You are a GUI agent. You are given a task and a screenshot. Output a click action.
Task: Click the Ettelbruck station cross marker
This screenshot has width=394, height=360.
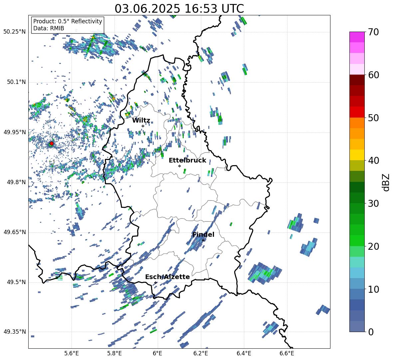[179, 166]
